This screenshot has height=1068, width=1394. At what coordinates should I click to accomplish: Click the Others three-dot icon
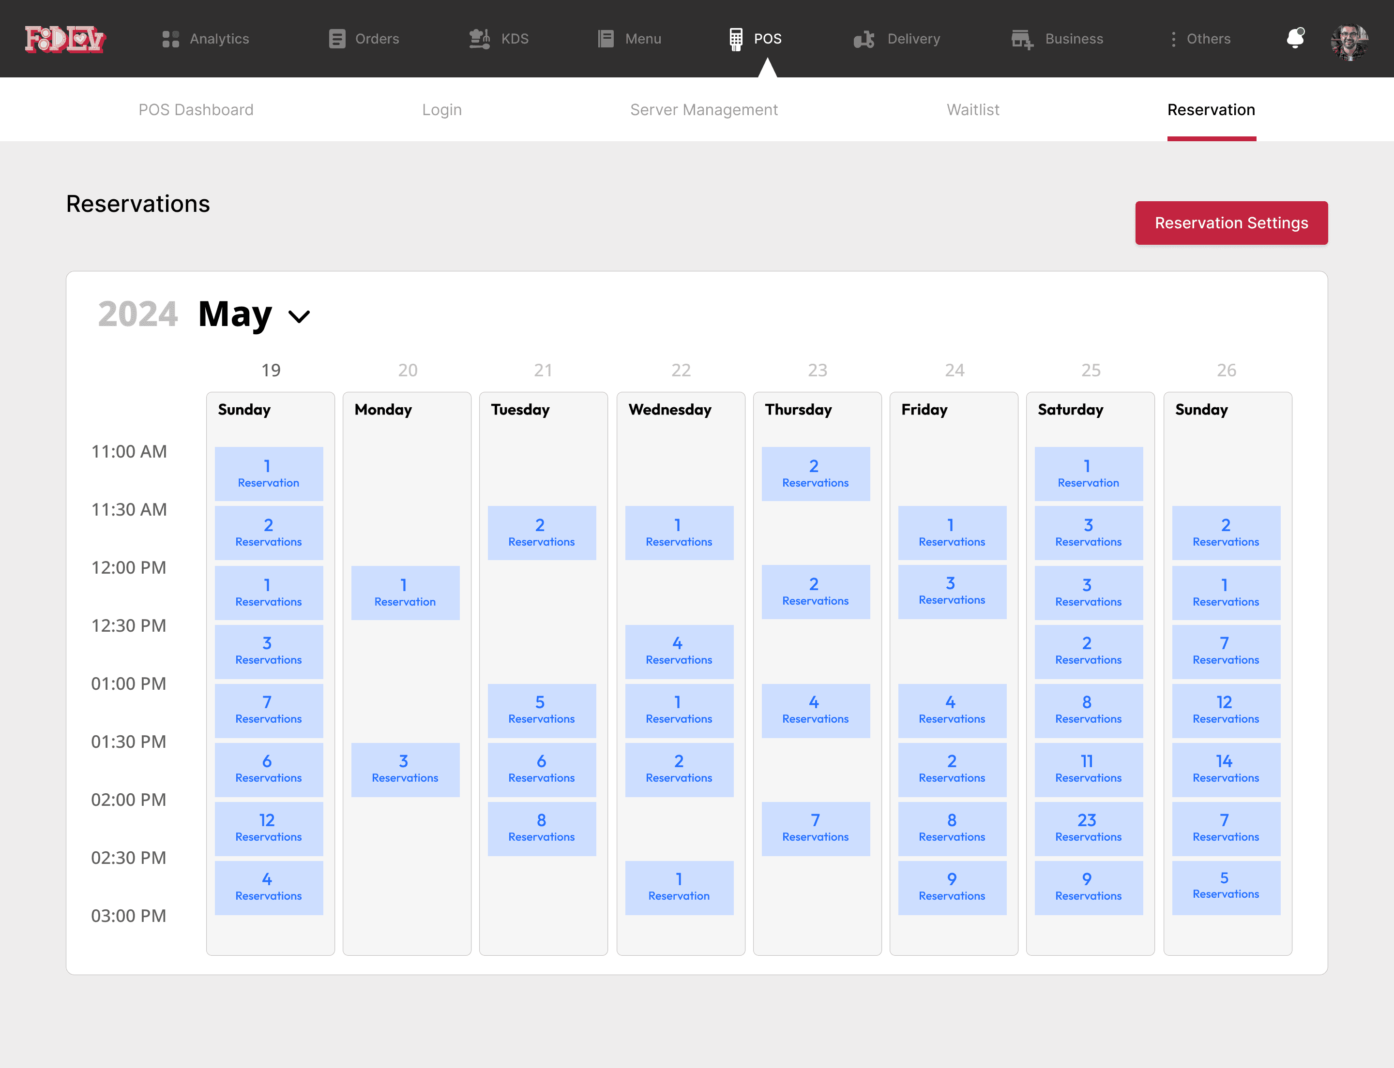(1173, 39)
